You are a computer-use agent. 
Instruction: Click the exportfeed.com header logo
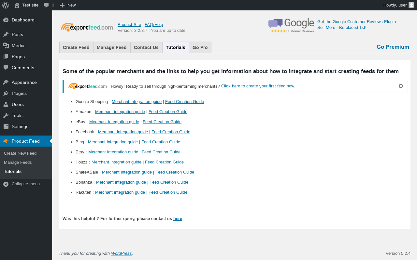tap(87, 27)
